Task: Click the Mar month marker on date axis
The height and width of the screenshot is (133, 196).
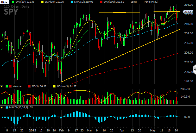Action: coord(90,130)
